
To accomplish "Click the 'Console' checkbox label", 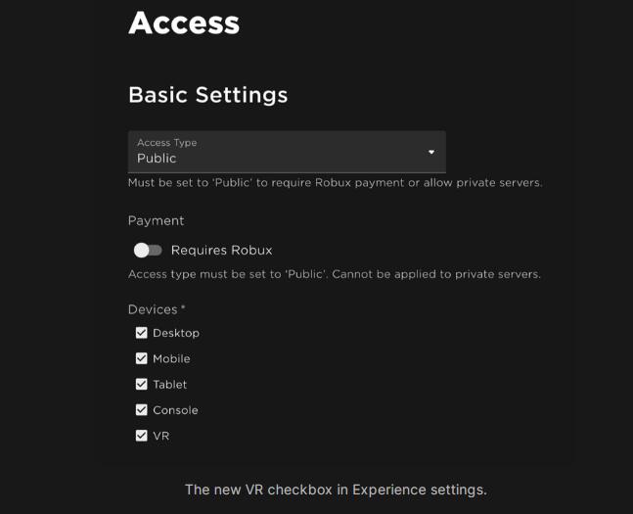I will pos(175,410).
